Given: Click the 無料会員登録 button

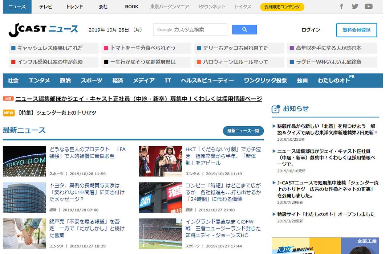Looking at the screenshot, I should pyautogui.click(x=356, y=30).
